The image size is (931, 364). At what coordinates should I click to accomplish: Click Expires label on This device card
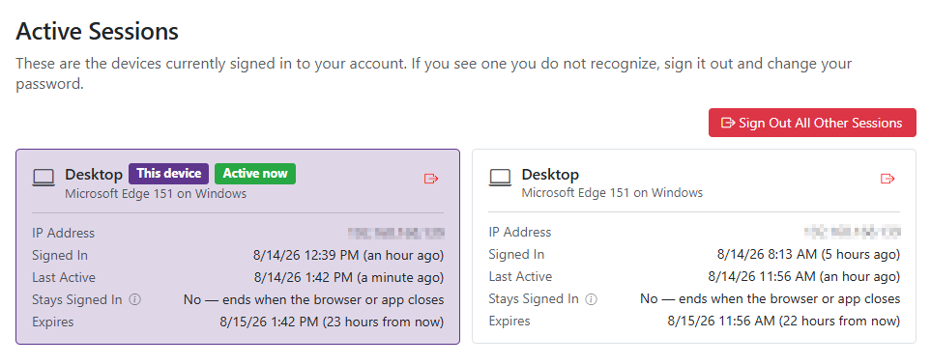pos(53,322)
